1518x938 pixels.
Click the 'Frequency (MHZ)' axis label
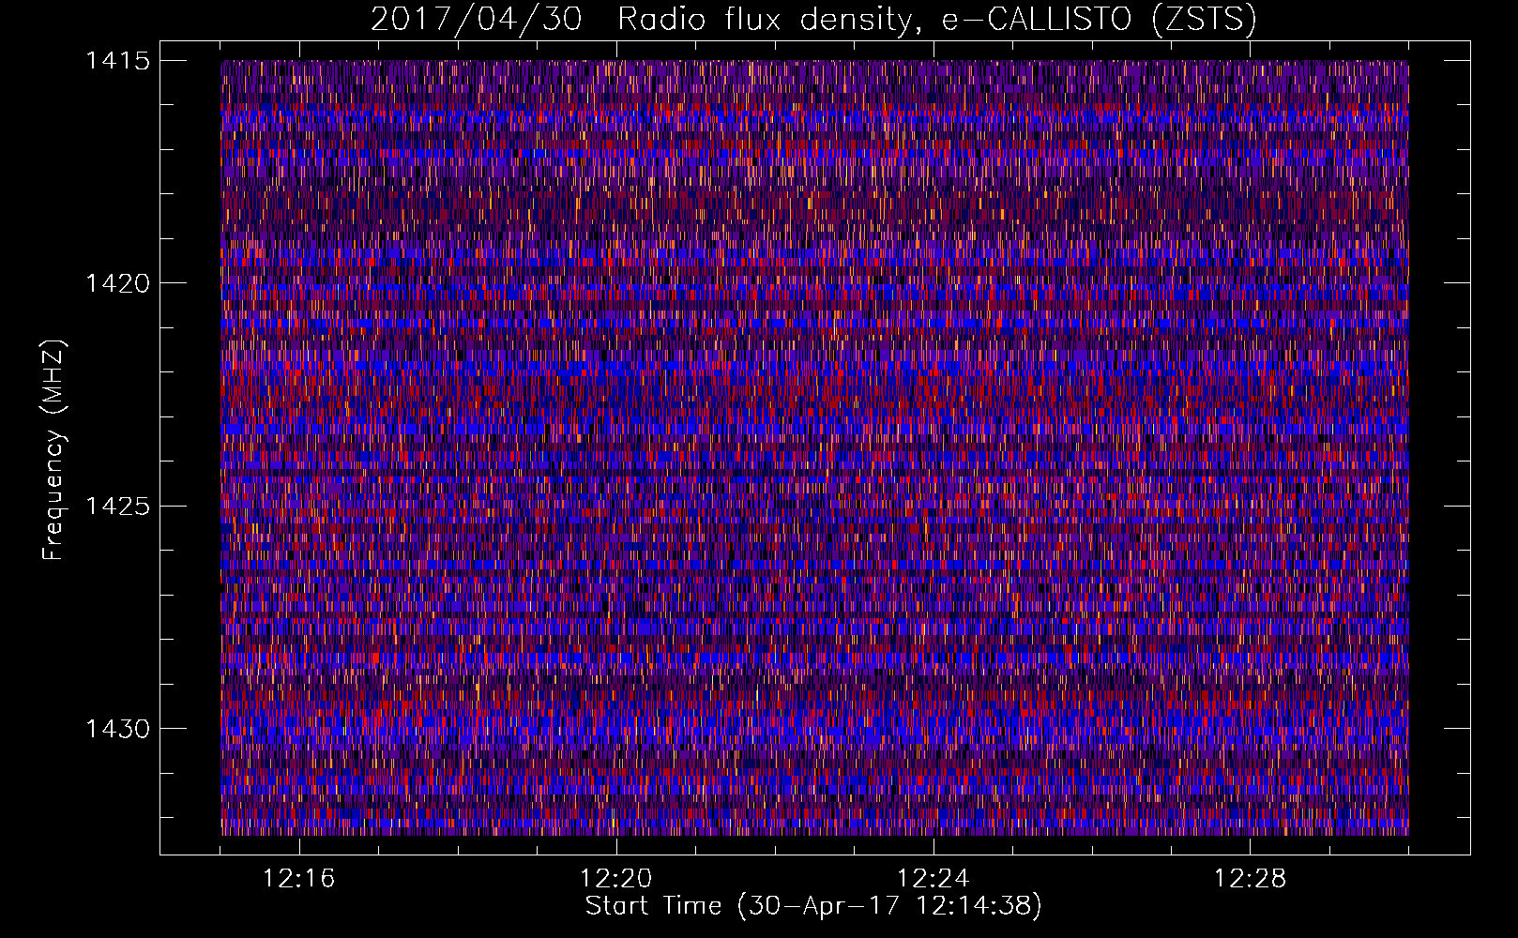pos(54,449)
